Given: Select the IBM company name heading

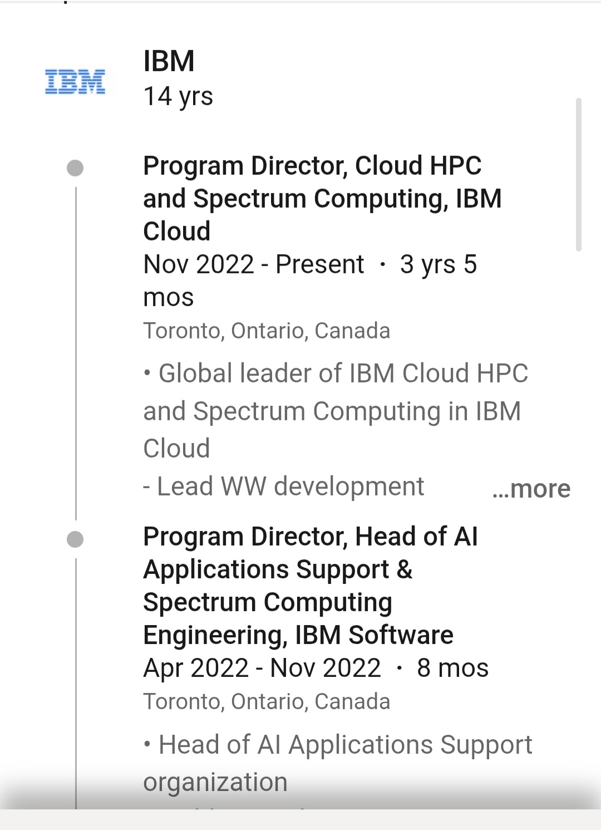Looking at the screenshot, I should pos(167,62).
